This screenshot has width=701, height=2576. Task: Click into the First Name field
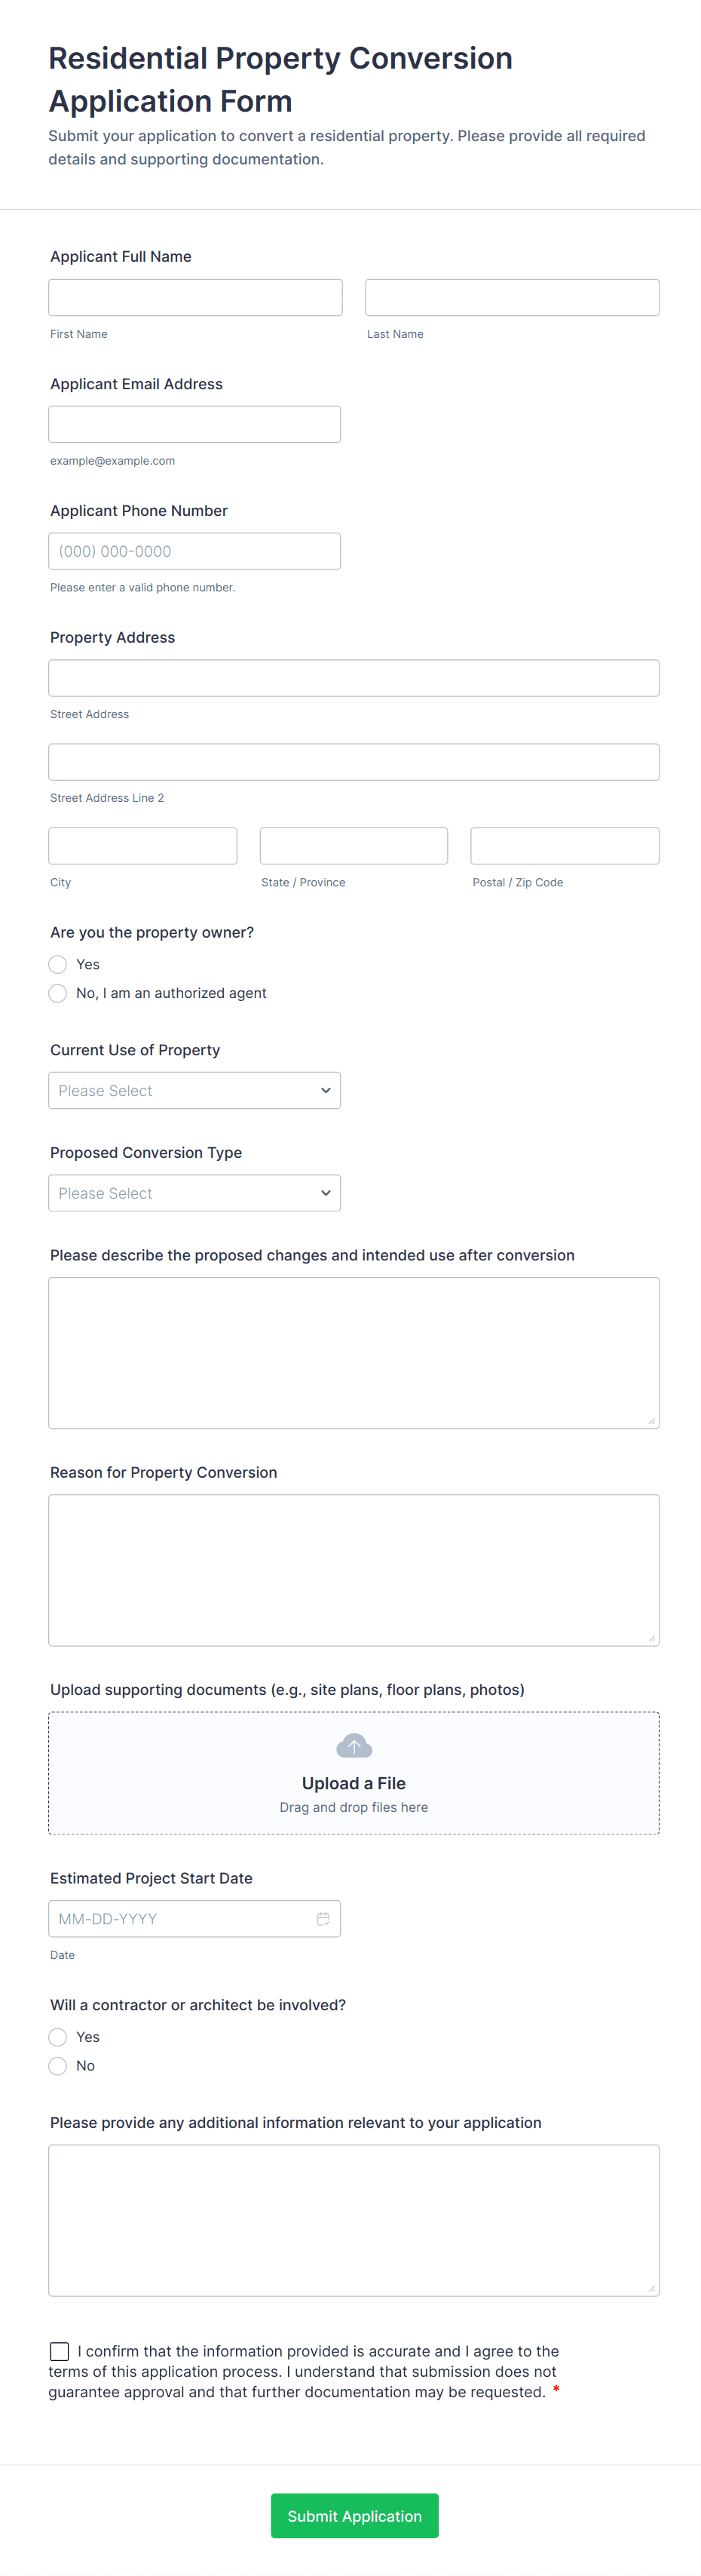click(x=194, y=297)
